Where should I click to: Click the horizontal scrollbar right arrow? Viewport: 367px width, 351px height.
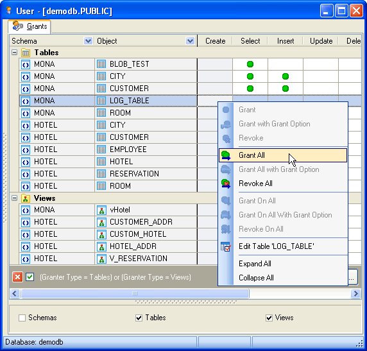coord(355,293)
